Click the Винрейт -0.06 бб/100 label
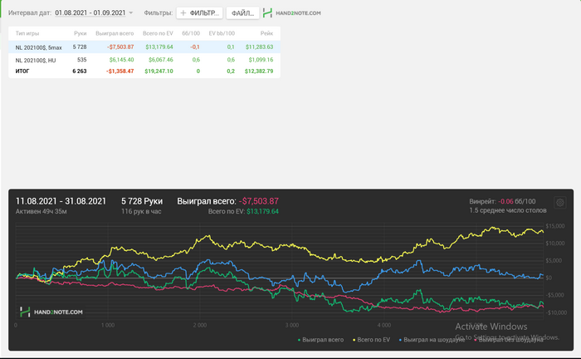Viewport: 581px width, 359px height. [502, 201]
